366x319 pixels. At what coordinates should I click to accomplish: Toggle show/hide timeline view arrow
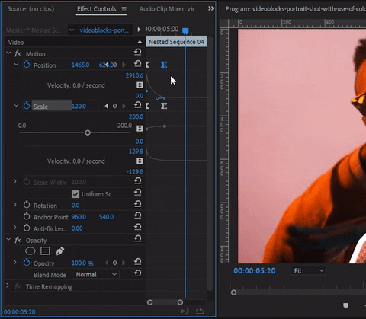(139, 30)
